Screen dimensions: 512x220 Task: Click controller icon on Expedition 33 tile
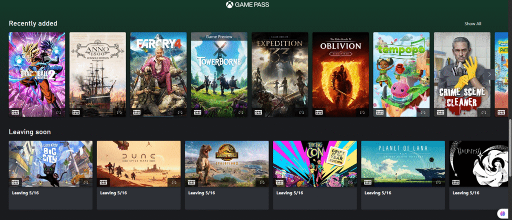click(301, 112)
